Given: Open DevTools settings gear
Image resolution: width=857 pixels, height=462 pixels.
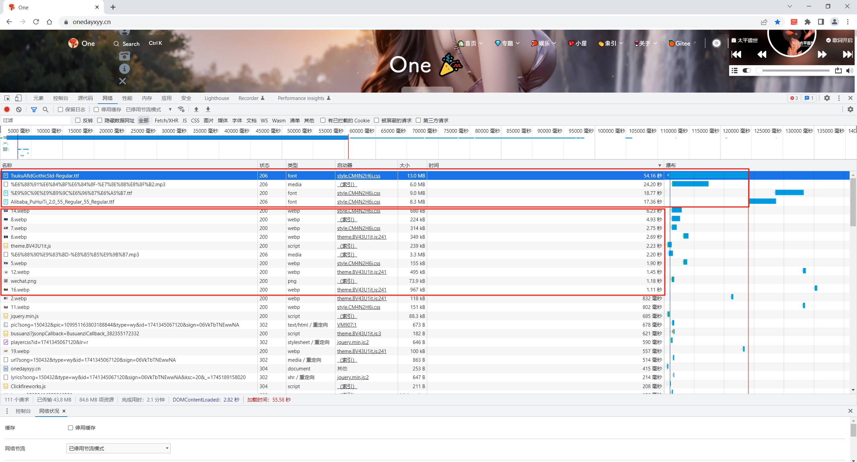Looking at the screenshot, I should coord(827,98).
